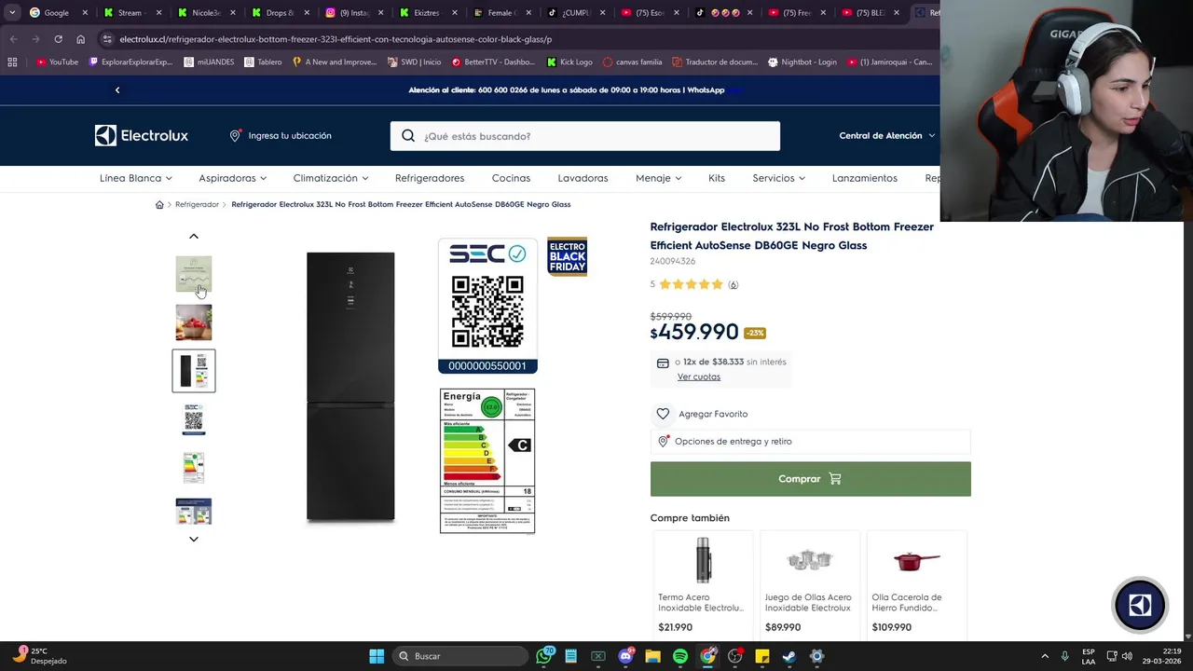The height and width of the screenshot is (671, 1193).
Task: Open the Kits menu item
Action: click(x=717, y=178)
